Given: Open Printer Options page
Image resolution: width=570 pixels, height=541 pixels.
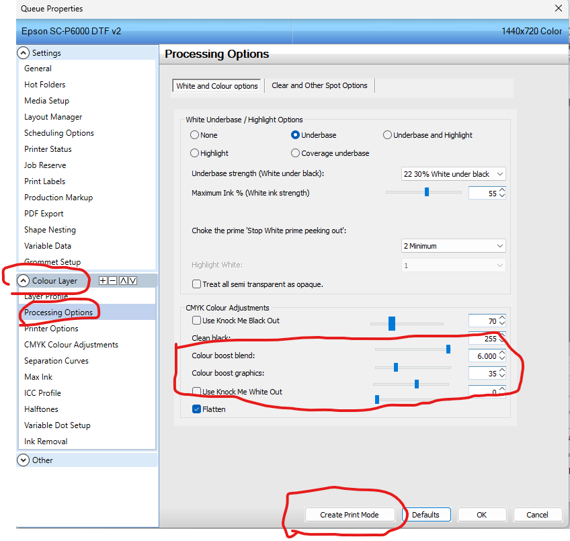Looking at the screenshot, I should click(51, 329).
